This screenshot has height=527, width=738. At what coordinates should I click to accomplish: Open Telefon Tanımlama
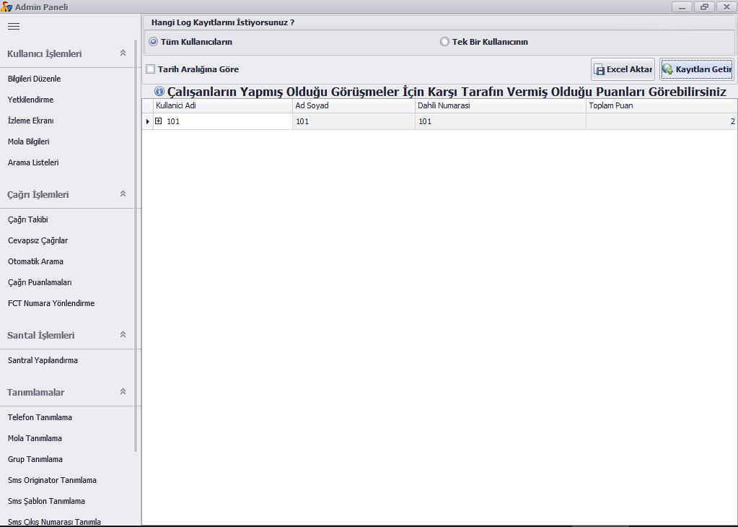(40, 417)
